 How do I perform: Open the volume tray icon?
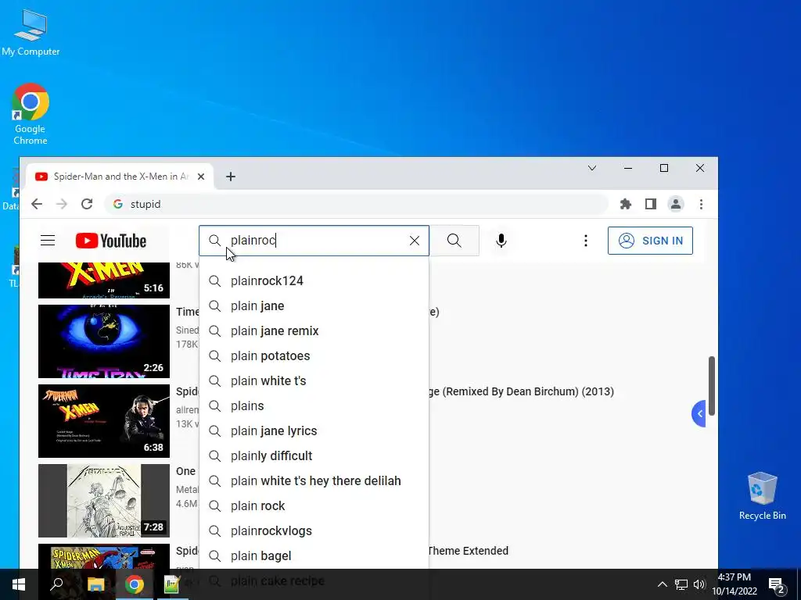click(x=699, y=584)
